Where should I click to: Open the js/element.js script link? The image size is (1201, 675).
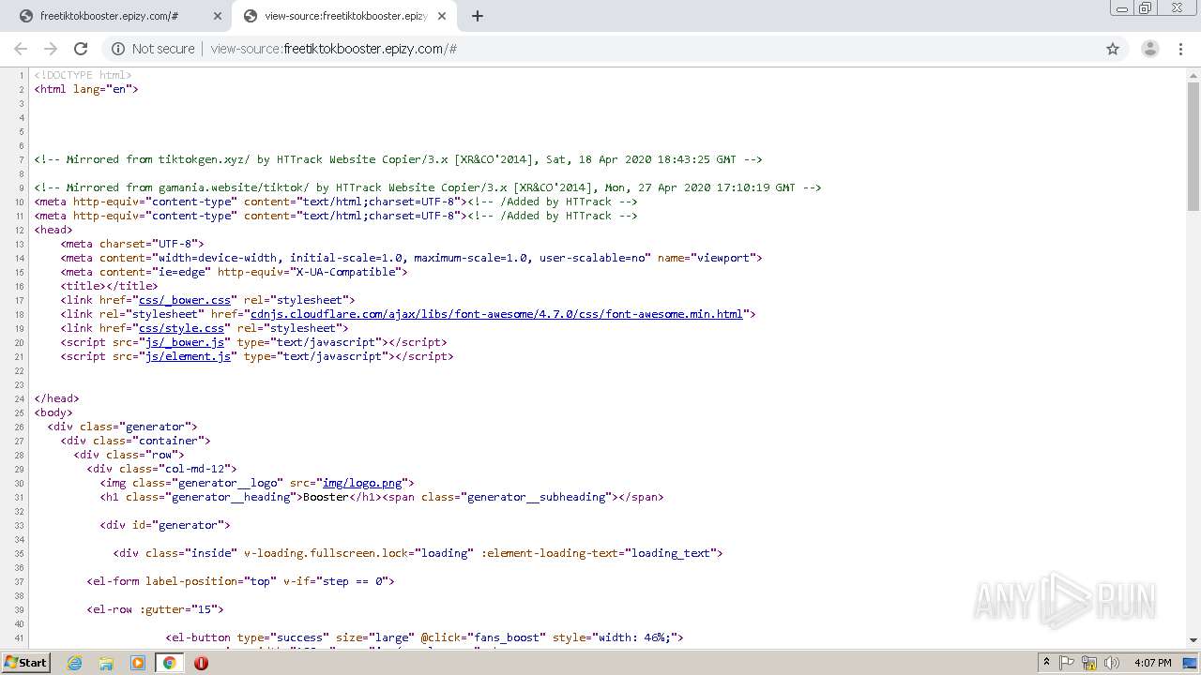pyautogui.click(x=189, y=356)
